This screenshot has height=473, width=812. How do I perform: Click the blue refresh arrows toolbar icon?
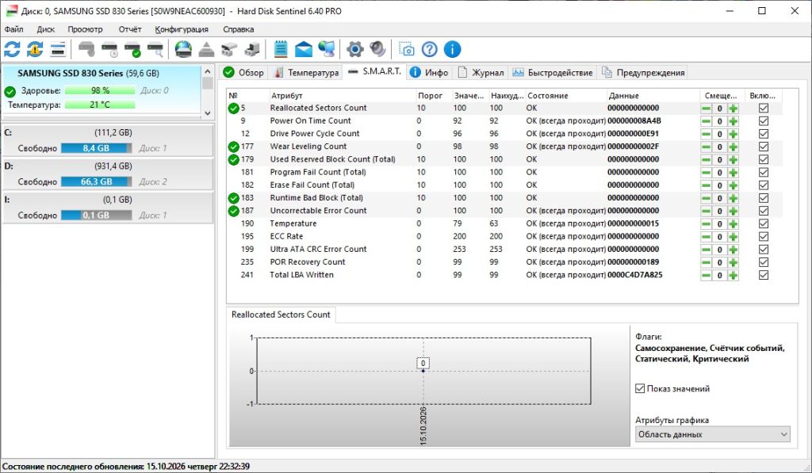tap(12, 50)
